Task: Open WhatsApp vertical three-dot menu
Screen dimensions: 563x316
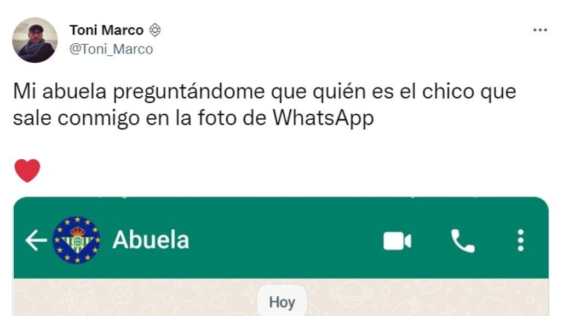Action: (521, 241)
